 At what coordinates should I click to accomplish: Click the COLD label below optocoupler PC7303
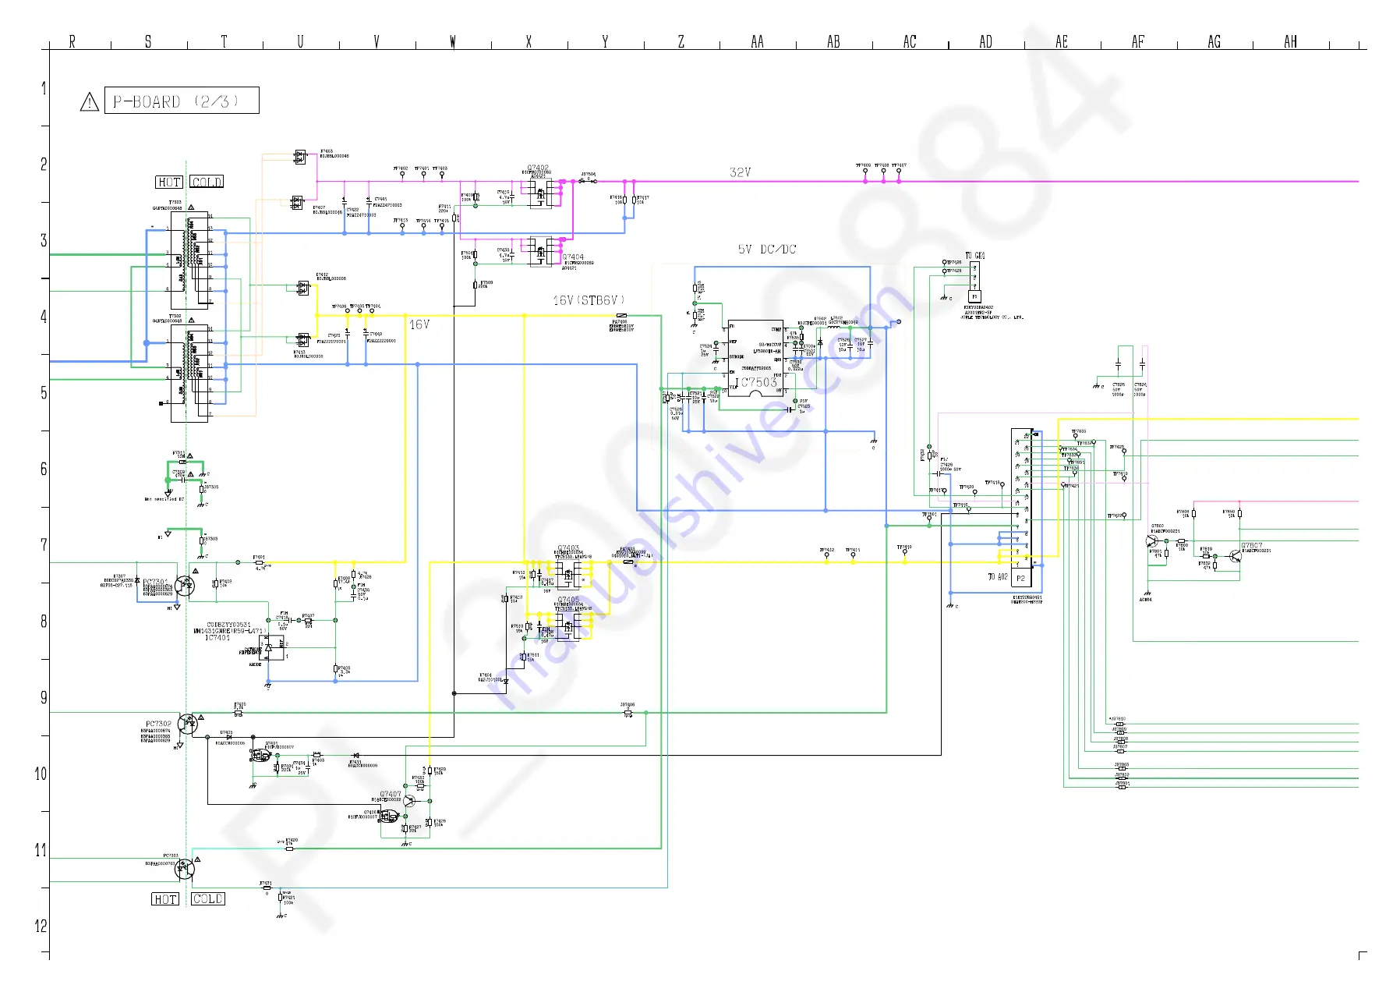[208, 899]
